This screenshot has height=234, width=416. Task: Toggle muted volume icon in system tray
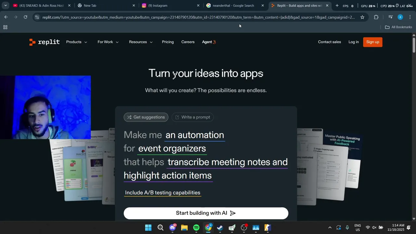pyautogui.click(x=374, y=227)
